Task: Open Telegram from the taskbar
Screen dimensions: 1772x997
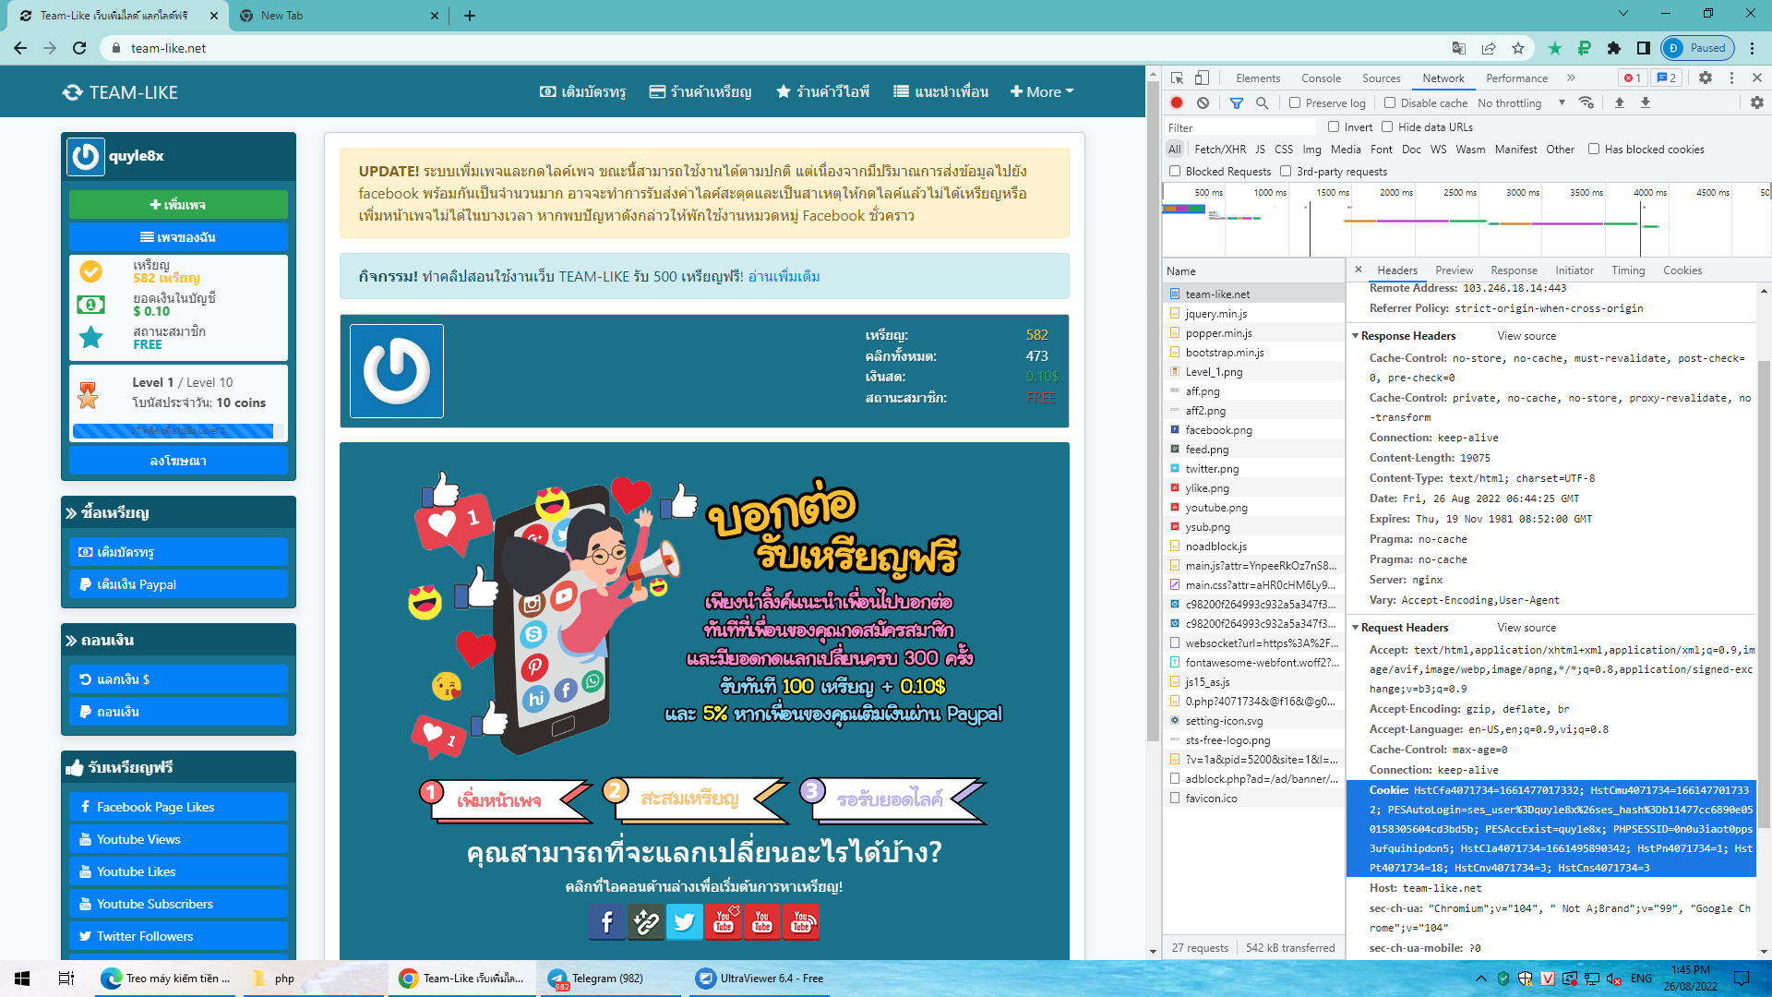Action: 609,979
